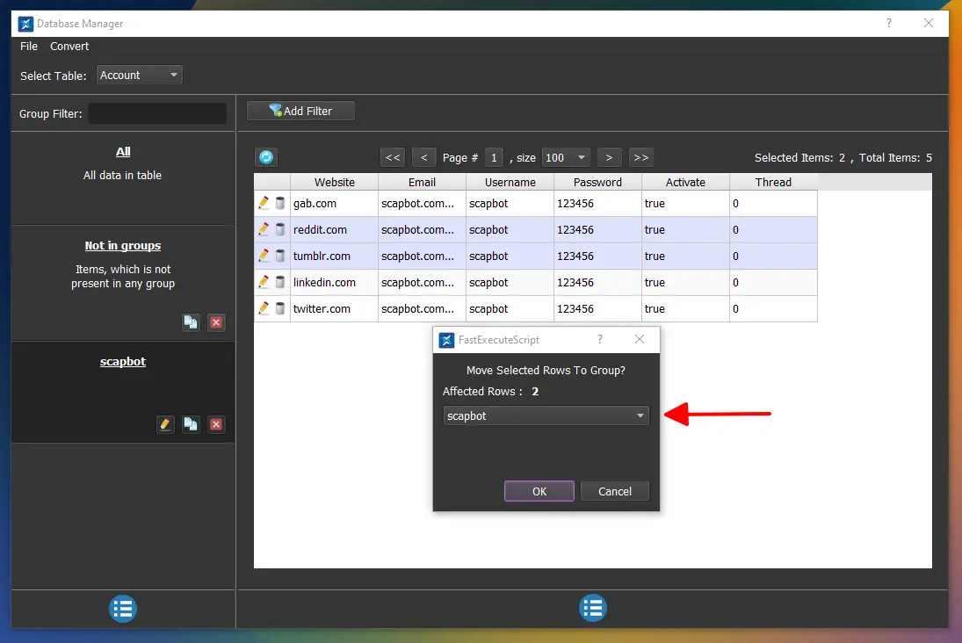Click pencil icon on linkedin.com row

(264, 282)
